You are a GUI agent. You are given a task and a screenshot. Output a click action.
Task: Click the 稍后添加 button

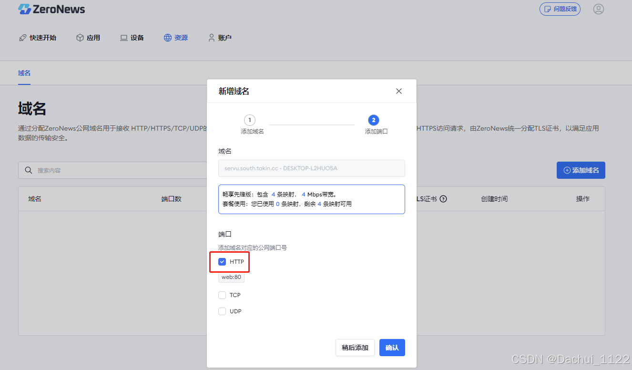pos(355,348)
